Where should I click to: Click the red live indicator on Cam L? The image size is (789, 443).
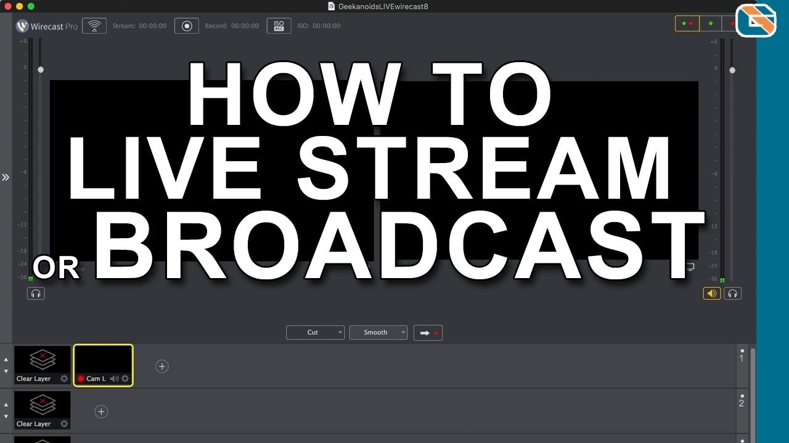81,379
